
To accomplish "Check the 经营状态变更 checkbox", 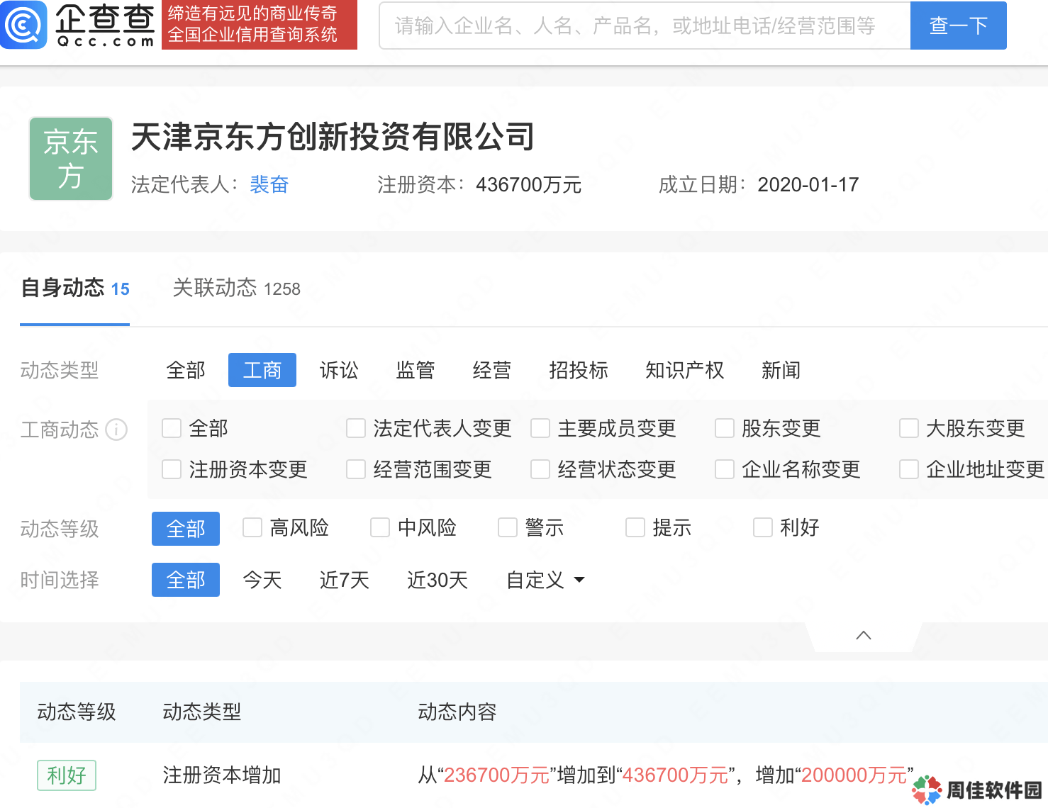I will pyautogui.click(x=540, y=469).
